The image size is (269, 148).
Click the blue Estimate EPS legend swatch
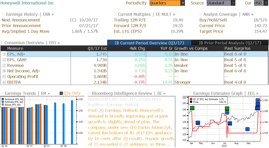(3, 102)
